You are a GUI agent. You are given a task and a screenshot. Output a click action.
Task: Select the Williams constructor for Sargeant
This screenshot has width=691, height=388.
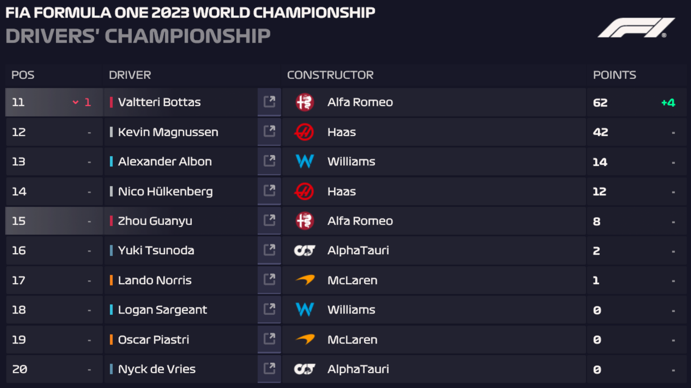pyautogui.click(x=351, y=310)
